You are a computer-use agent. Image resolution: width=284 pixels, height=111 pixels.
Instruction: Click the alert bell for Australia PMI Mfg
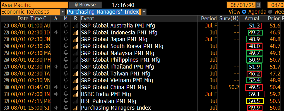66,26
